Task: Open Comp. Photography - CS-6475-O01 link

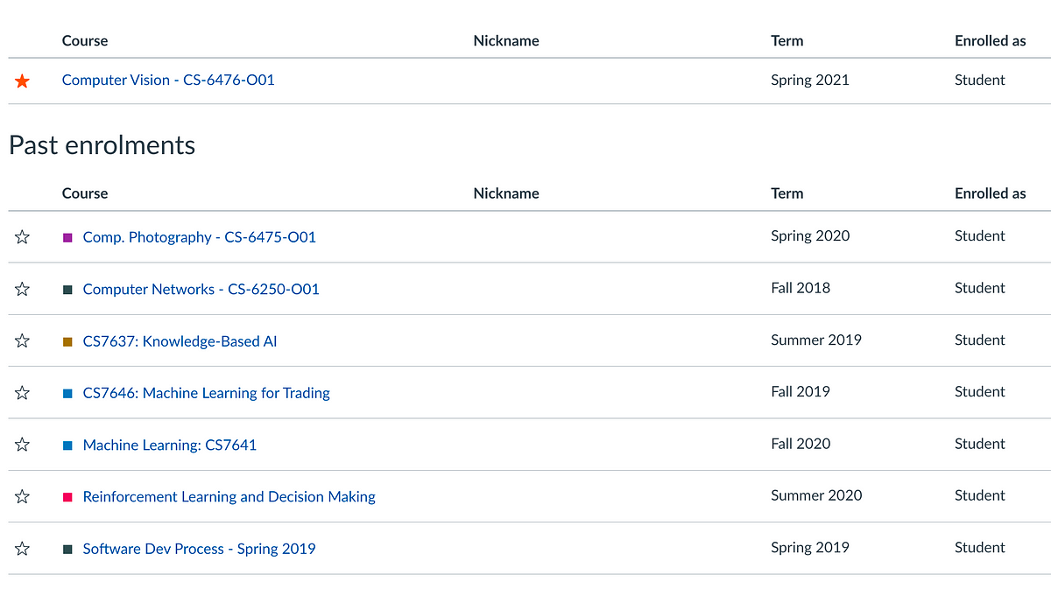Action: tap(199, 237)
